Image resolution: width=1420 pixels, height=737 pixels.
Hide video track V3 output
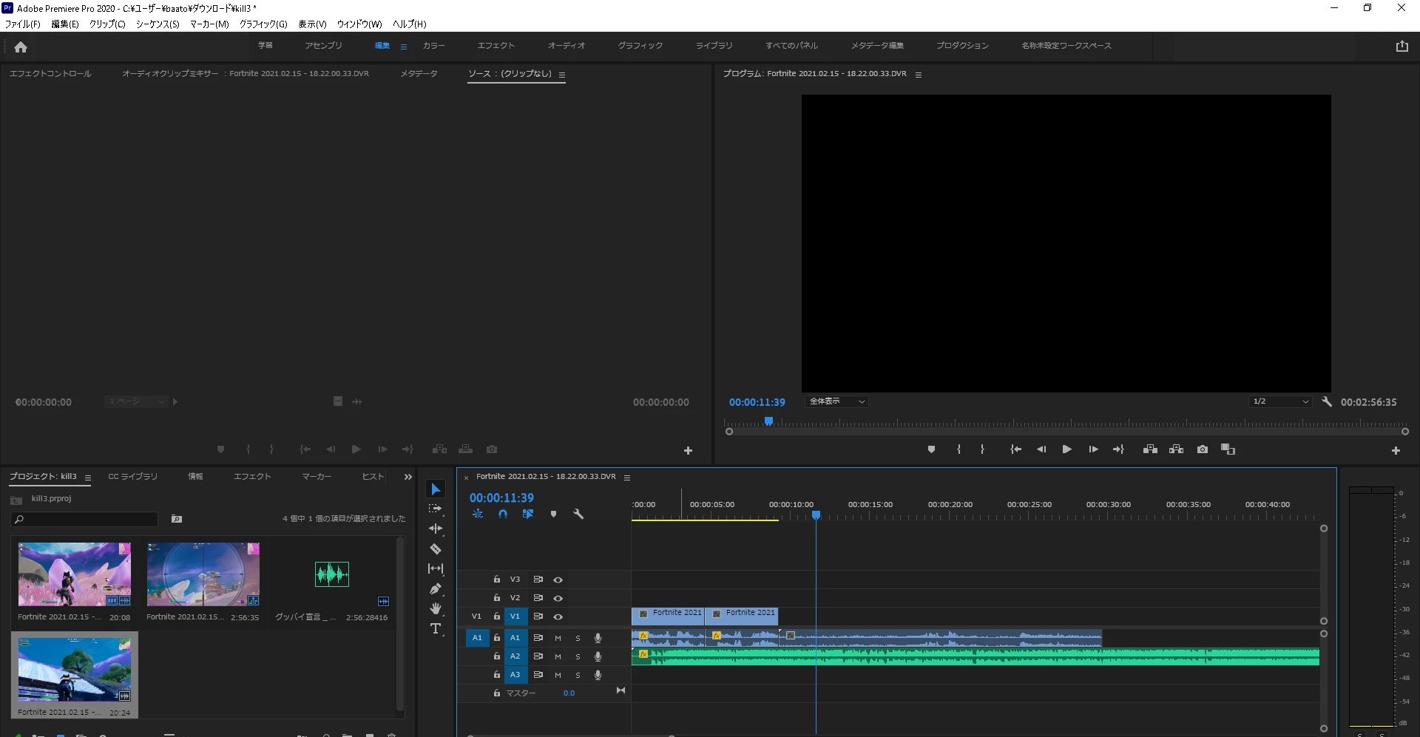(558, 580)
